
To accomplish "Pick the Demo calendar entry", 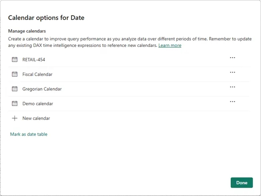I will (38, 103).
